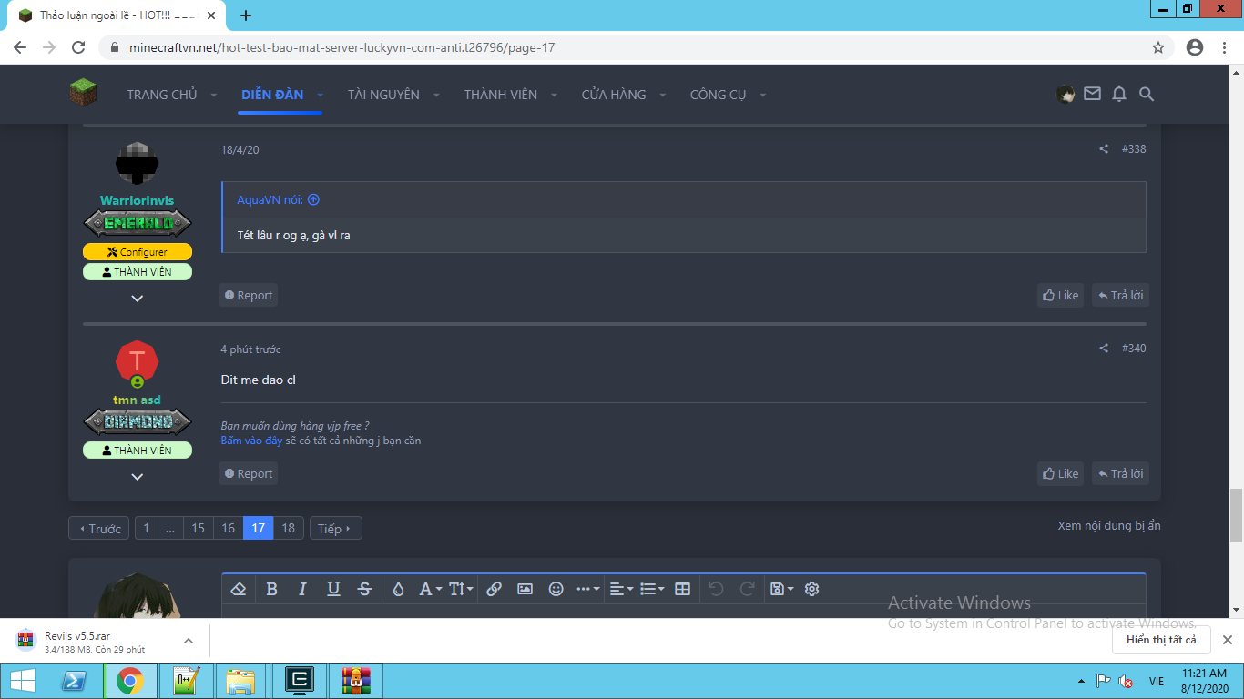
Task: Open the font family dropdown in the editor
Action: tap(429, 589)
